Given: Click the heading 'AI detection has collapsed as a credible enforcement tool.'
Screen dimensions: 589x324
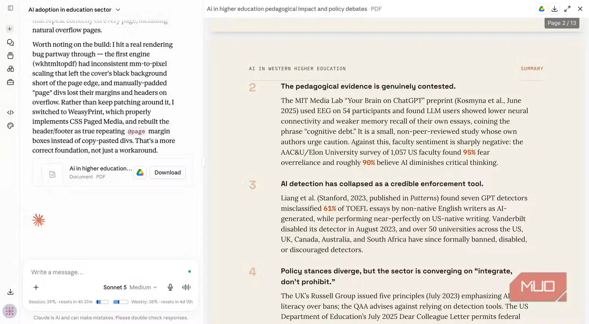Looking at the screenshot, I should click(x=382, y=184).
